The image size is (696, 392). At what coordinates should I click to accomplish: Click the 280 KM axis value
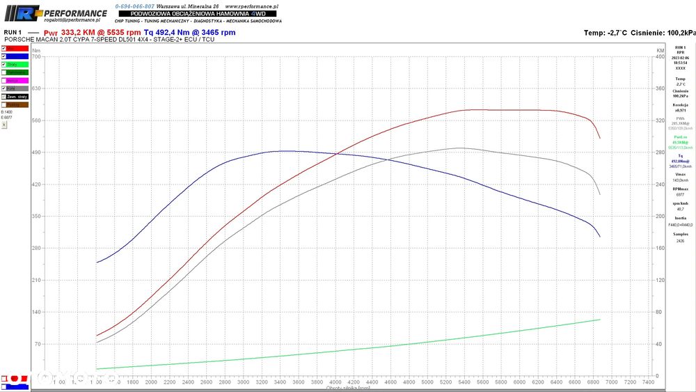coord(661,152)
